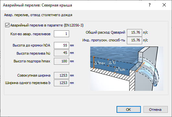Screen dimensions: 172x117
Task: Click the 'Высота перелива hü' label
Action: [33, 53]
